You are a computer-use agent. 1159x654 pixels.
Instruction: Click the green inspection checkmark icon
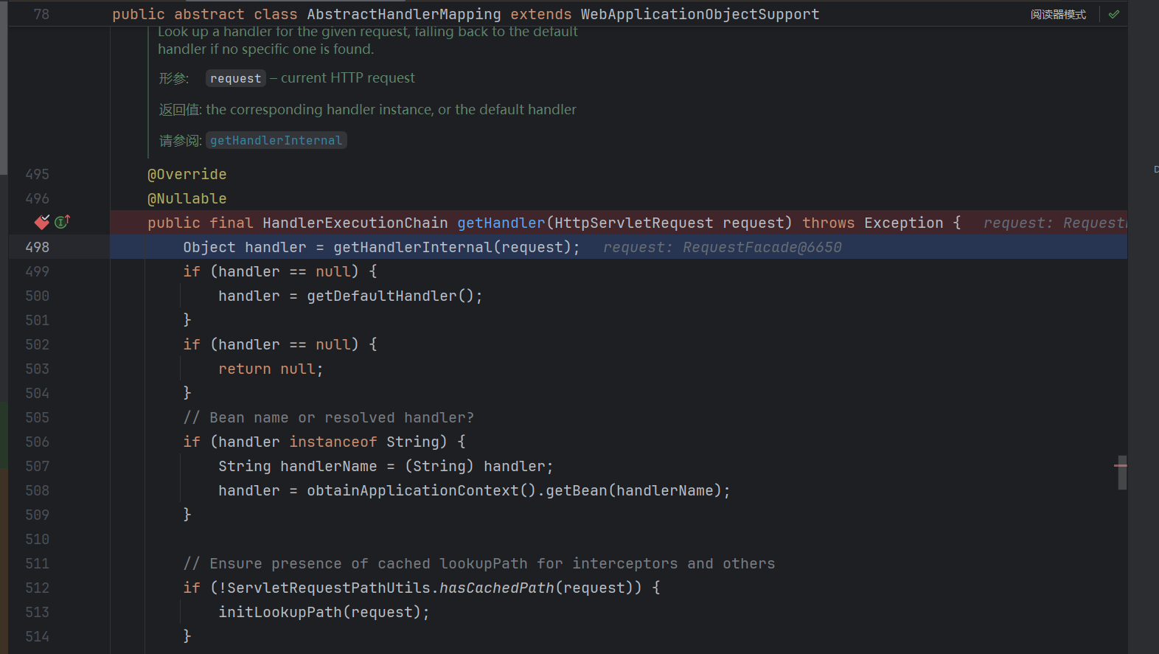click(x=1113, y=14)
